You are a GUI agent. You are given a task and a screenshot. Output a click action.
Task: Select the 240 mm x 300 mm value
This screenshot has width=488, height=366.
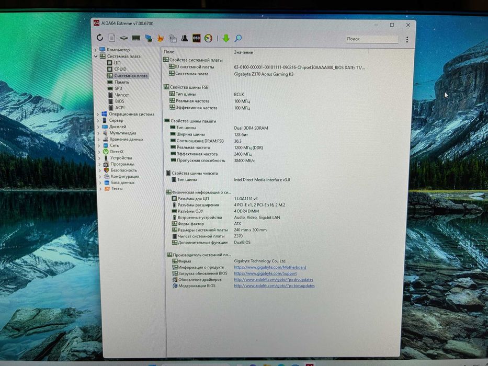(x=250, y=230)
